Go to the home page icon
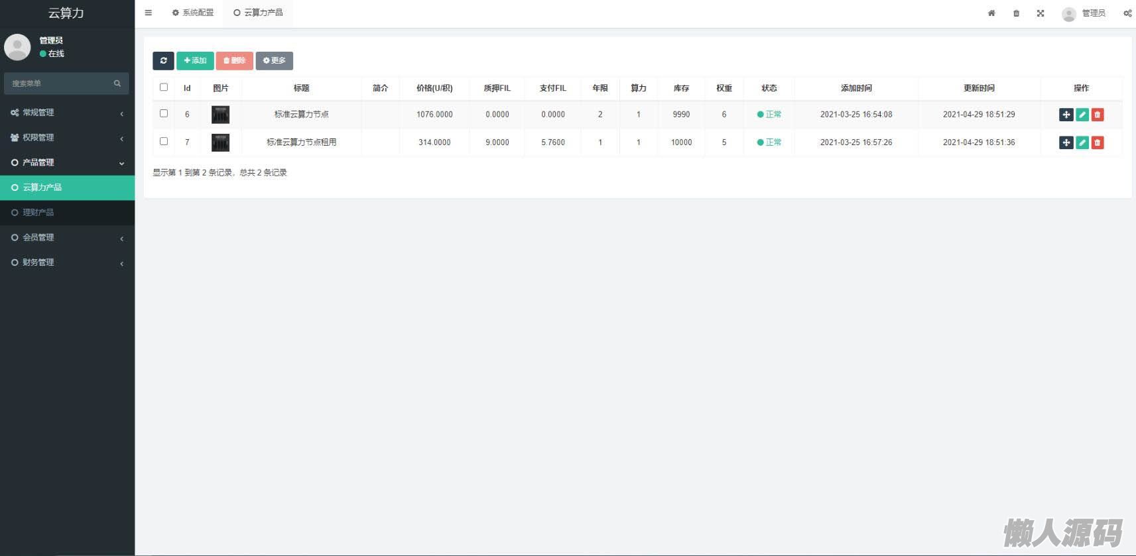The width and height of the screenshot is (1136, 556). coord(991,13)
